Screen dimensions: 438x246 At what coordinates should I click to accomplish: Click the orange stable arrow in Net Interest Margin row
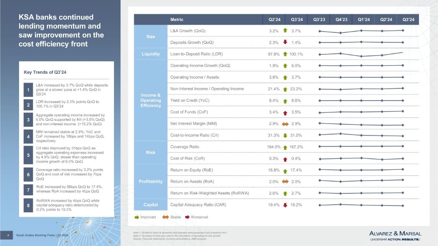285,124
